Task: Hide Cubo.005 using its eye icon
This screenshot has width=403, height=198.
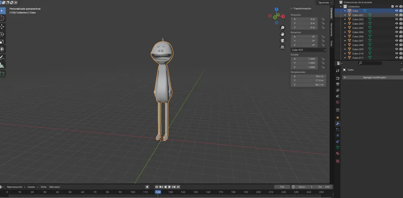Action: pyautogui.click(x=397, y=32)
